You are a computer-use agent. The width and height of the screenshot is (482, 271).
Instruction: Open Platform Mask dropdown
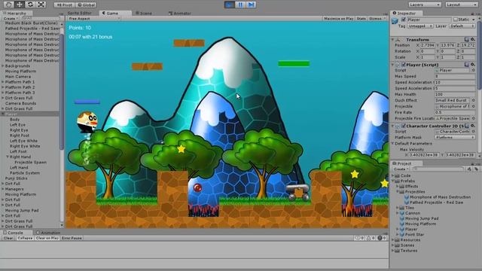[455, 137]
